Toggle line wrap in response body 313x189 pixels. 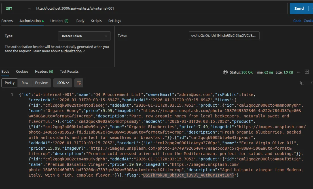click(79, 83)
